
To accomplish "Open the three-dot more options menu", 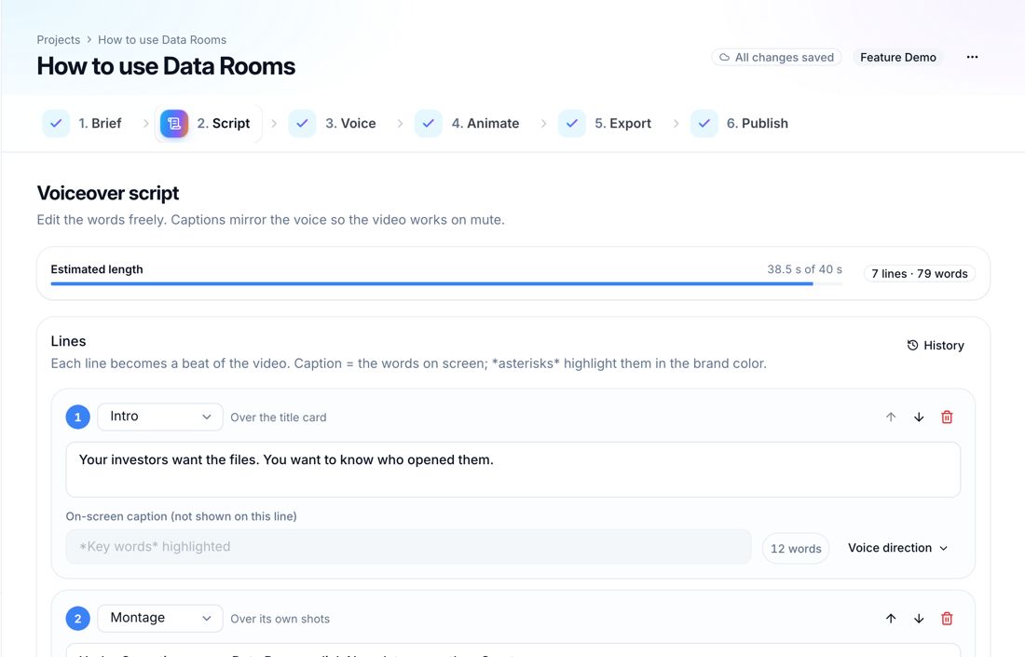I will (972, 57).
